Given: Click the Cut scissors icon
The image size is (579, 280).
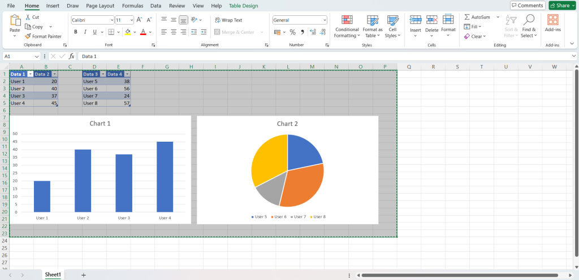Looking at the screenshot, I should (x=28, y=17).
